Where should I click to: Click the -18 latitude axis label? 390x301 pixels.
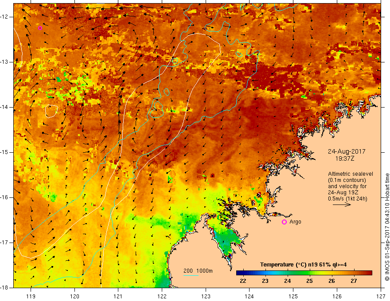click(x=4, y=288)
